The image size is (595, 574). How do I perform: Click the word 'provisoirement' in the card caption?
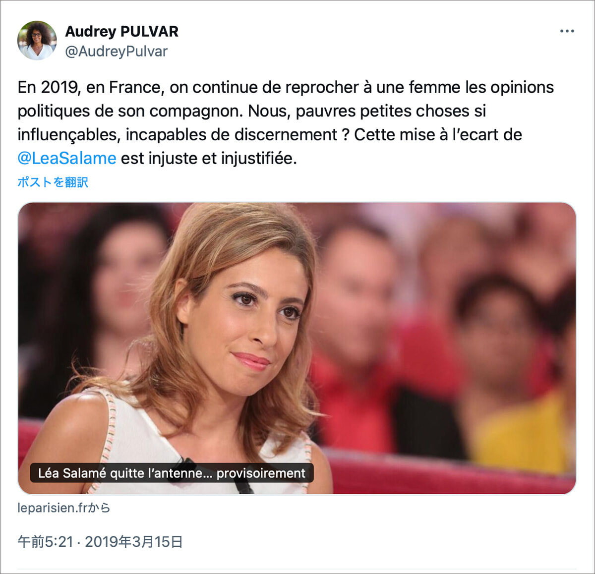pos(261,473)
